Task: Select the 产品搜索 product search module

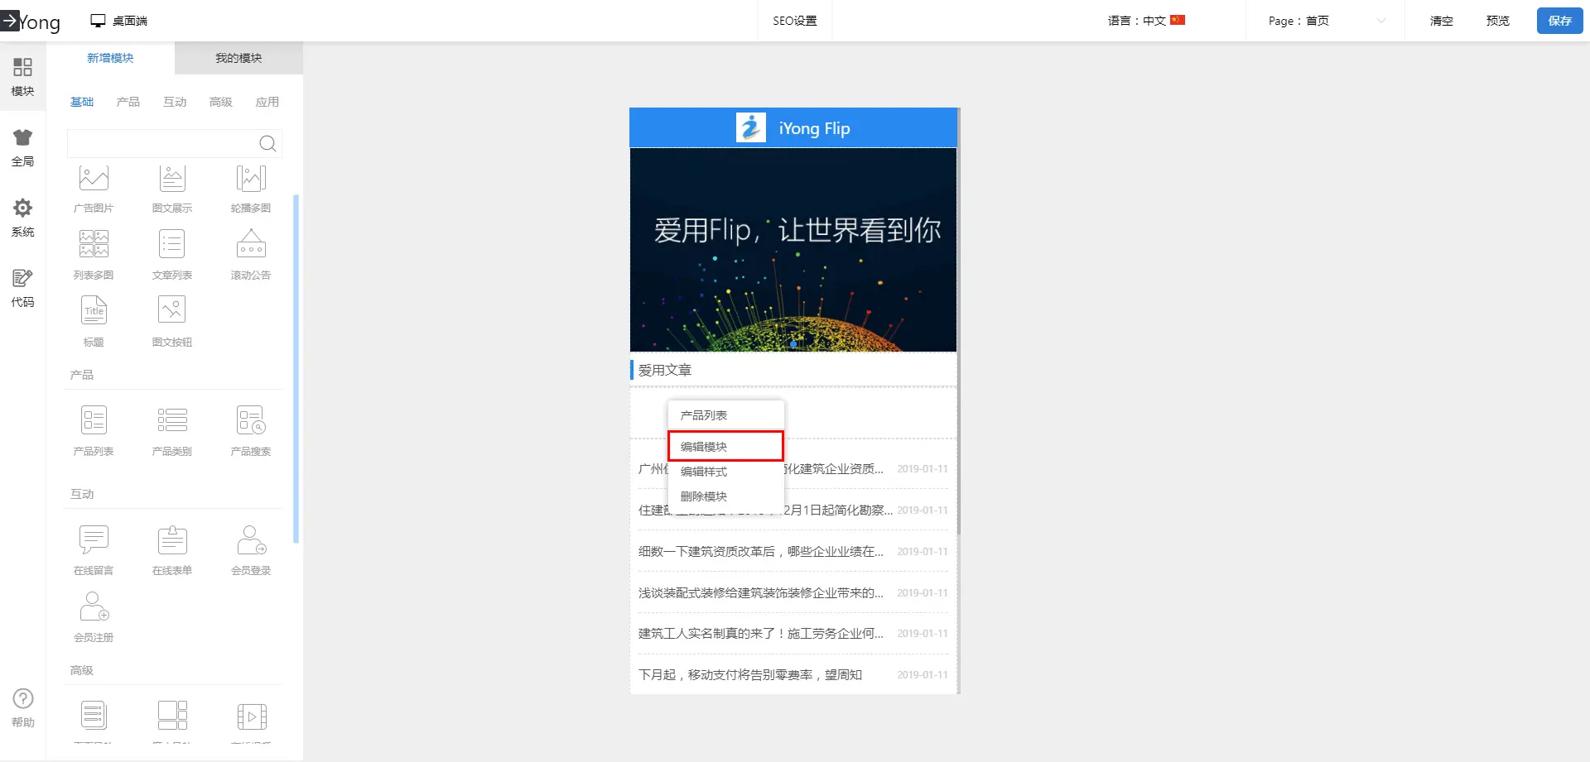Action: [250, 422]
